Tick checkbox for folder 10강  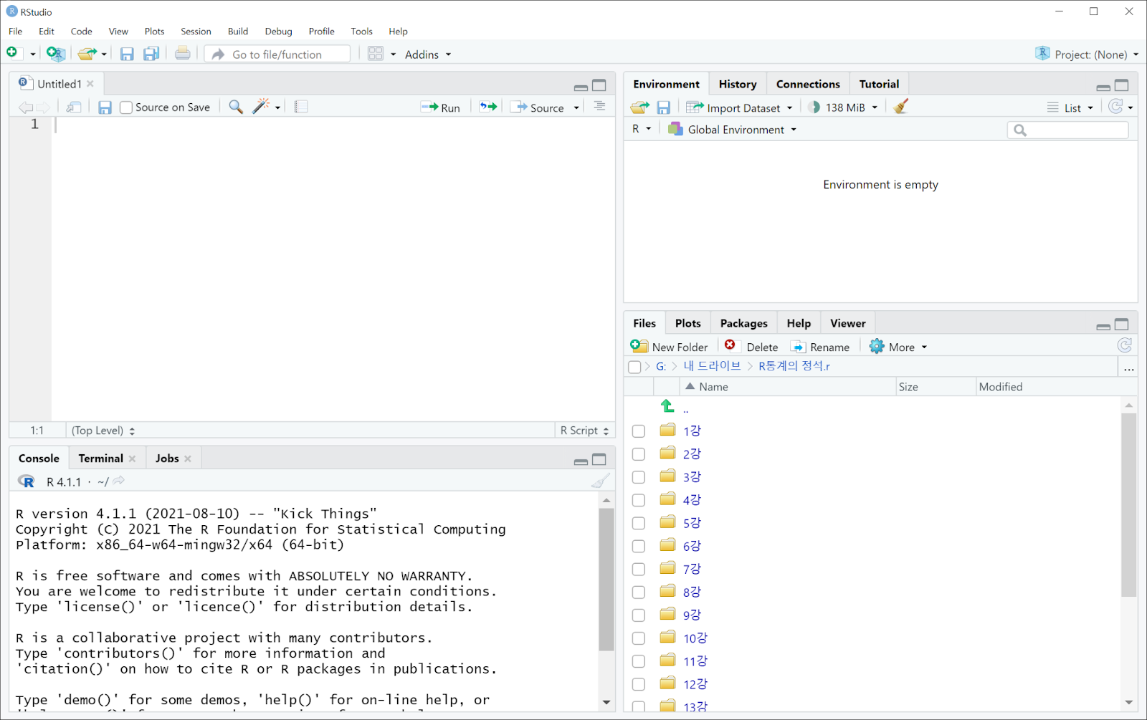pyautogui.click(x=639, y=638)
